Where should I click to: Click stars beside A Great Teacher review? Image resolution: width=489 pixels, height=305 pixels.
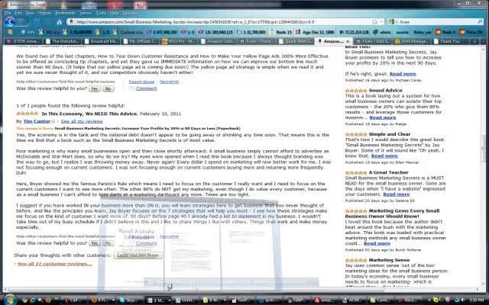point(356,173)
